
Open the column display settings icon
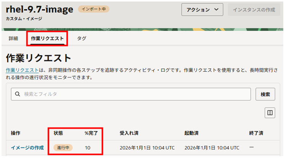[x=270, y=113]
